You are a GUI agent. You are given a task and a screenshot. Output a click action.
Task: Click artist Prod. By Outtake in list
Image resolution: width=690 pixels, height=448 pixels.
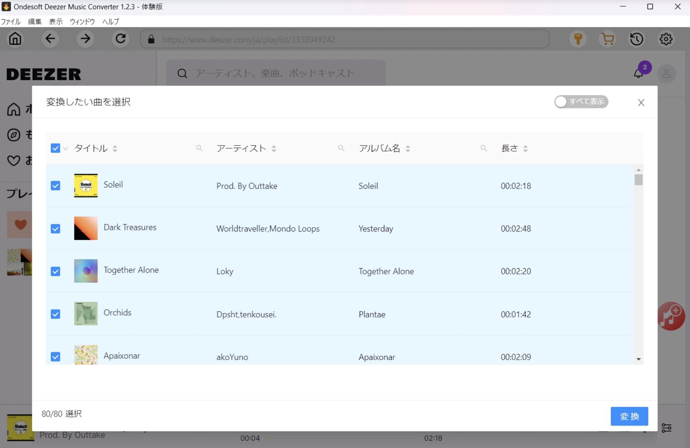click(247, 186)
